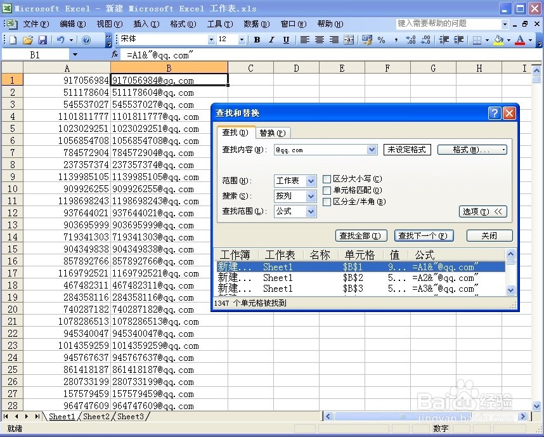
Task: Apply percent style formatting
Action: (381, 40)
